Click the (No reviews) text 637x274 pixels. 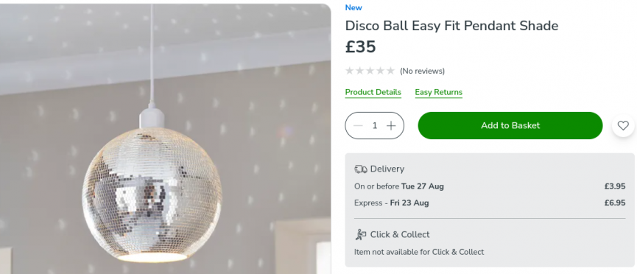(x=422, y=71)
